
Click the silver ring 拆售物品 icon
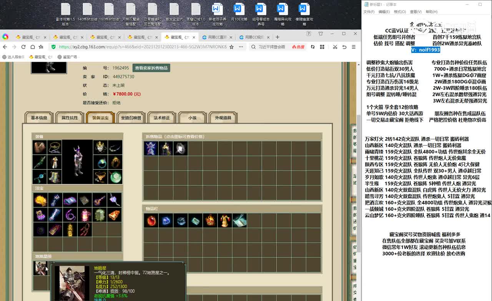coord(181,148)
